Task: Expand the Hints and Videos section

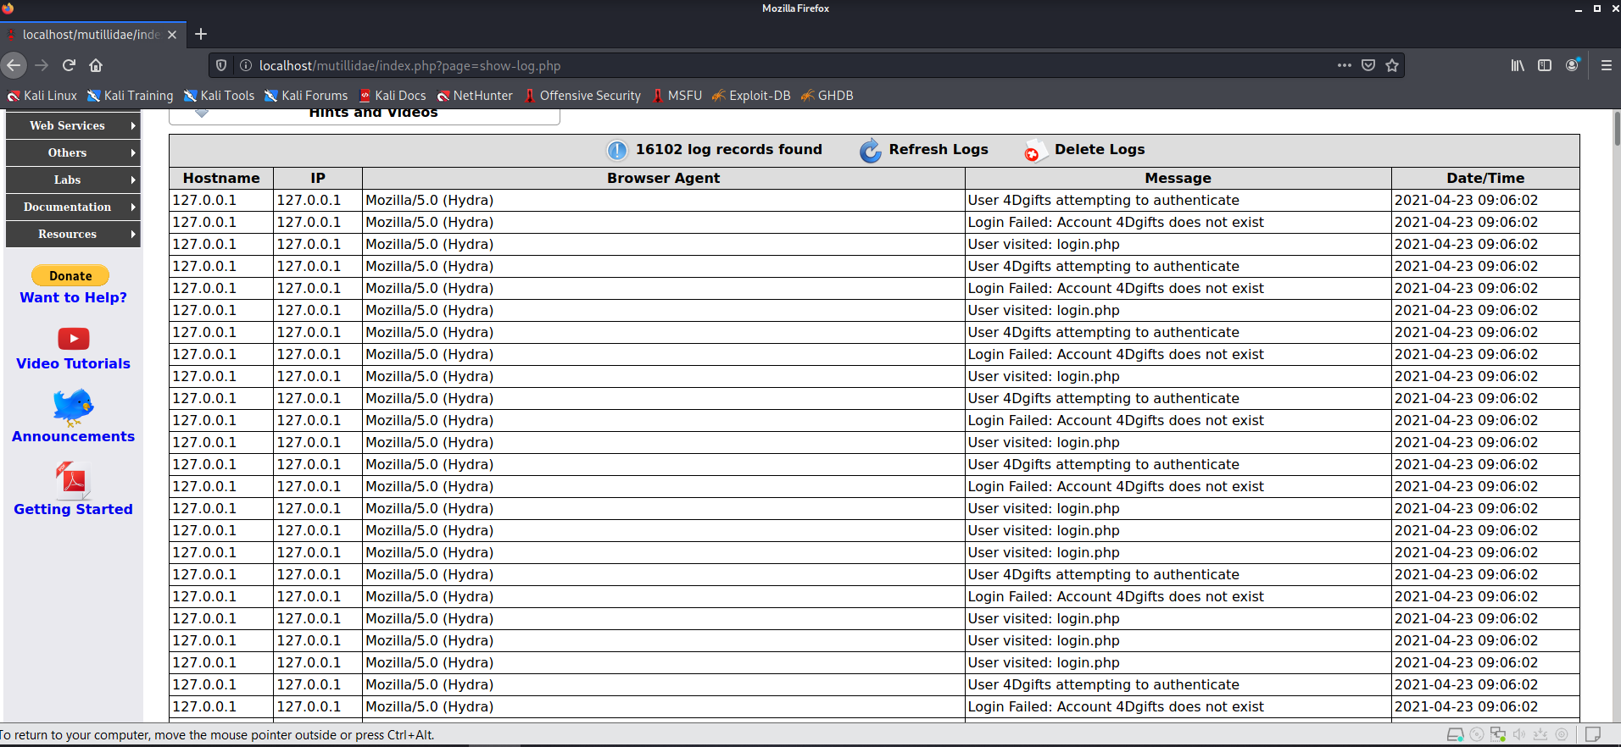Action: coord(365,113)
